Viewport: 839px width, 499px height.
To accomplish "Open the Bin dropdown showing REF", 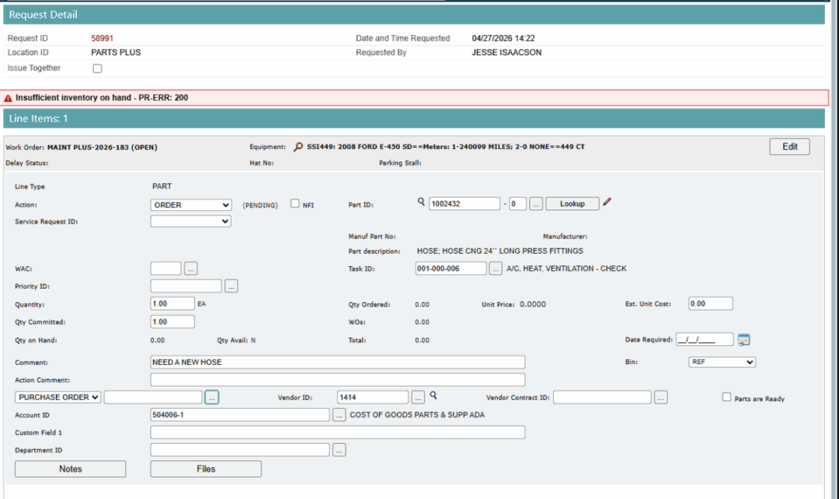I will pyautogui.click(x=722, y=362).
